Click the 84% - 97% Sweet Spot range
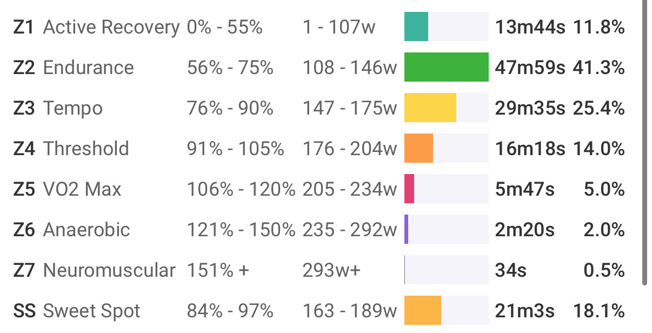Viewport: 652px width, 333px height. click(x=230, y=311)
